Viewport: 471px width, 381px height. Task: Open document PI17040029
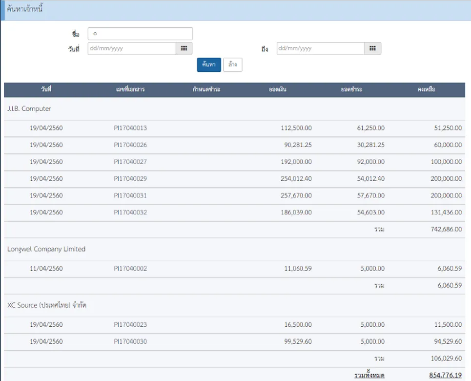[x=130, y=179]
